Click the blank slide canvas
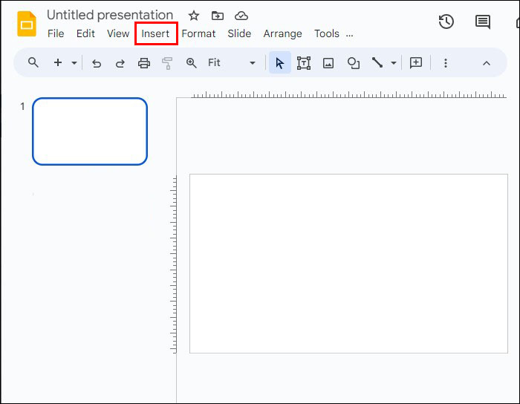The image size is (520, 404). [348, 264]
